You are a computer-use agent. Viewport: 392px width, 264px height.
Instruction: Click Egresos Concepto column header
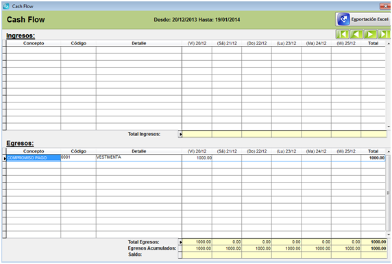click(34, 151)
